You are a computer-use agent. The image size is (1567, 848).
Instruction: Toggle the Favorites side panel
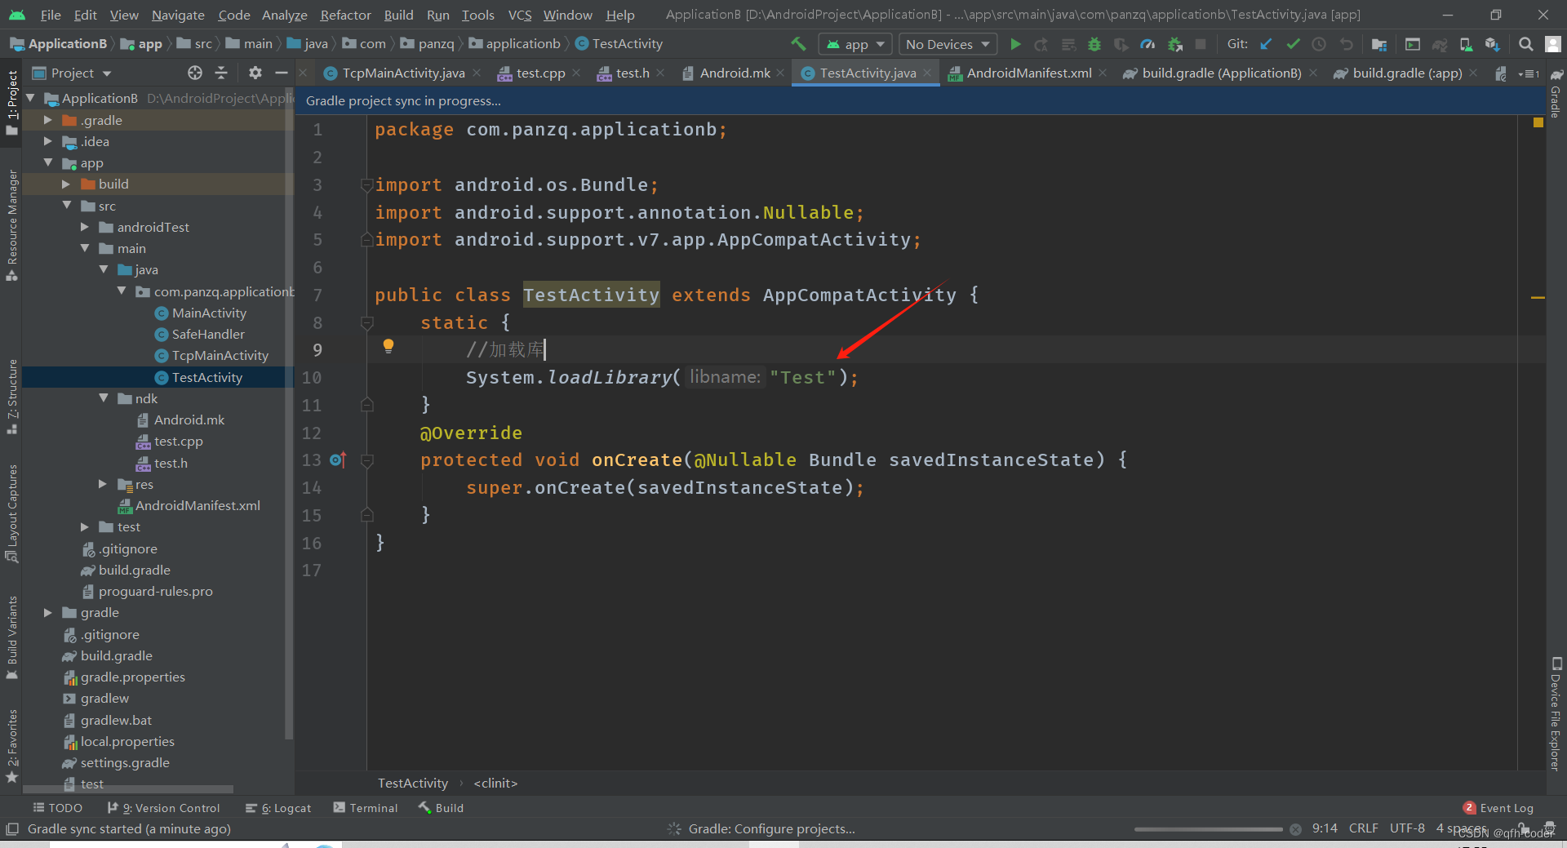[x=11, y=746]
